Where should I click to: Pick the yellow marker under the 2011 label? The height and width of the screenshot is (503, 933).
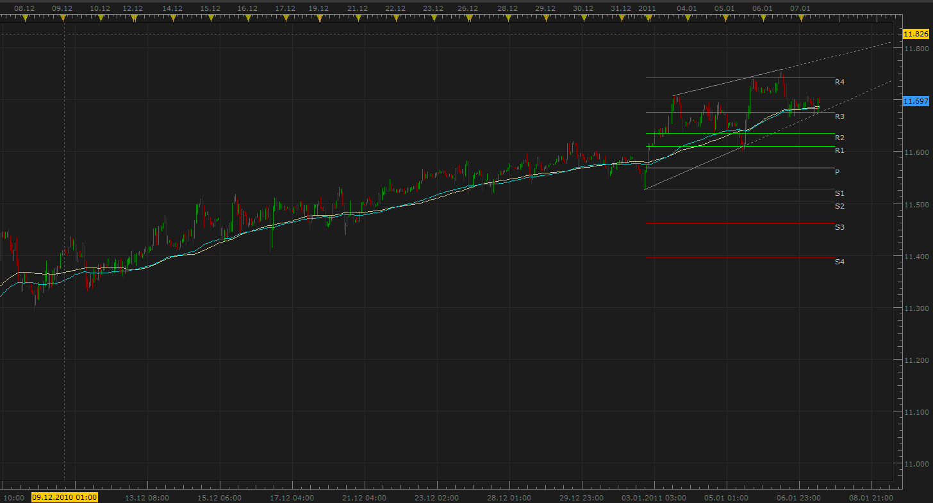click(x=648, y=18)
